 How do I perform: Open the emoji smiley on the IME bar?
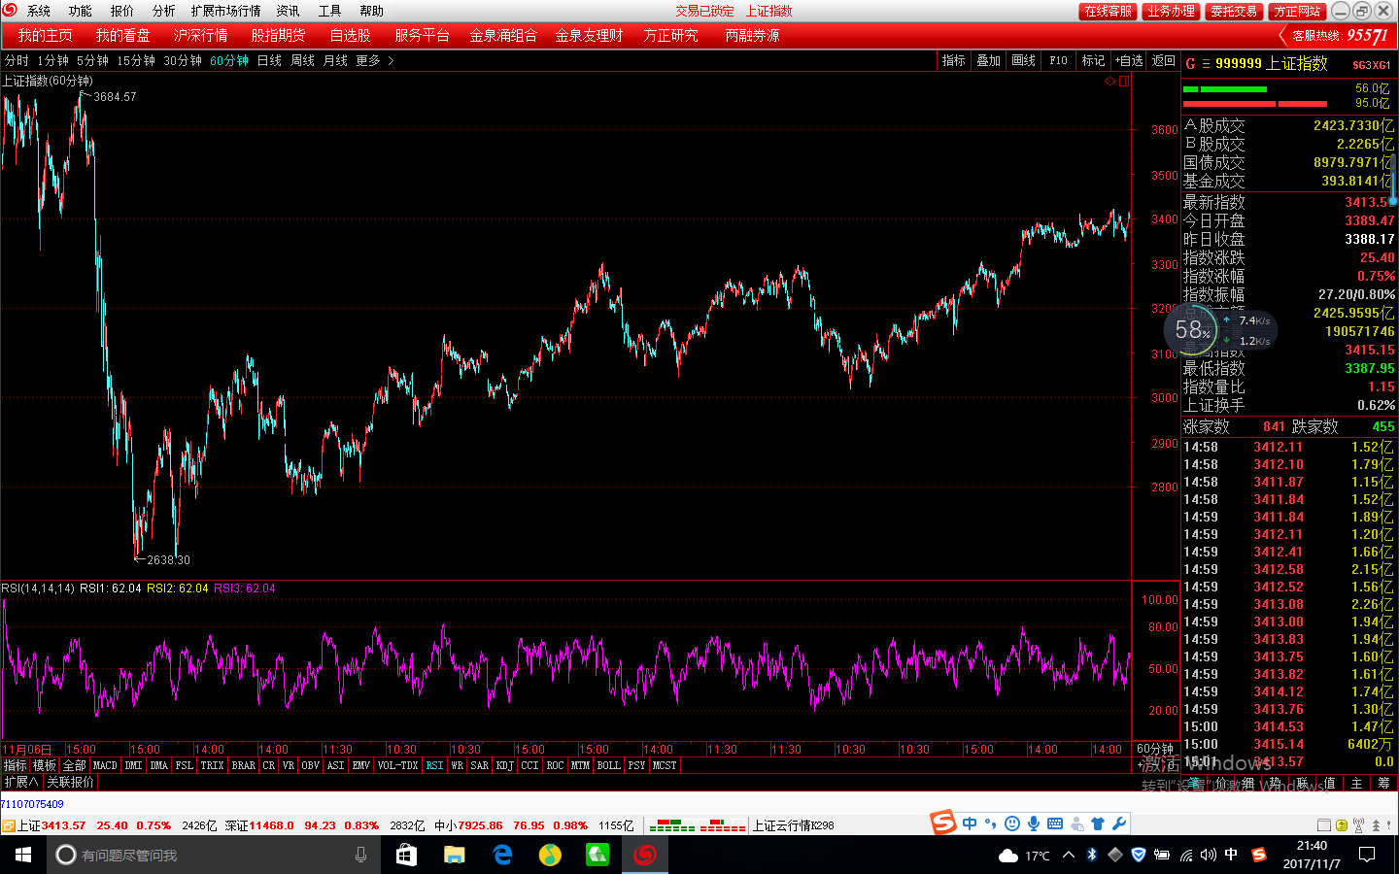[x=1012, y=824]
